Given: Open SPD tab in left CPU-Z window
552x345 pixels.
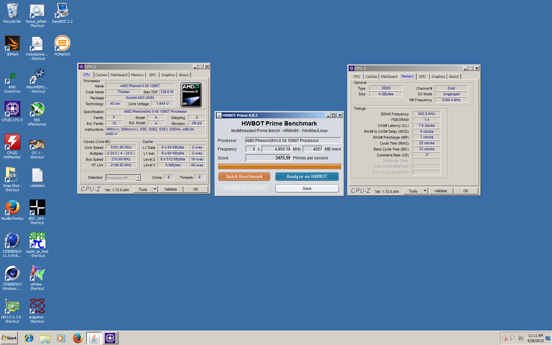Looking at the screenshot, I should pos(152,75).
